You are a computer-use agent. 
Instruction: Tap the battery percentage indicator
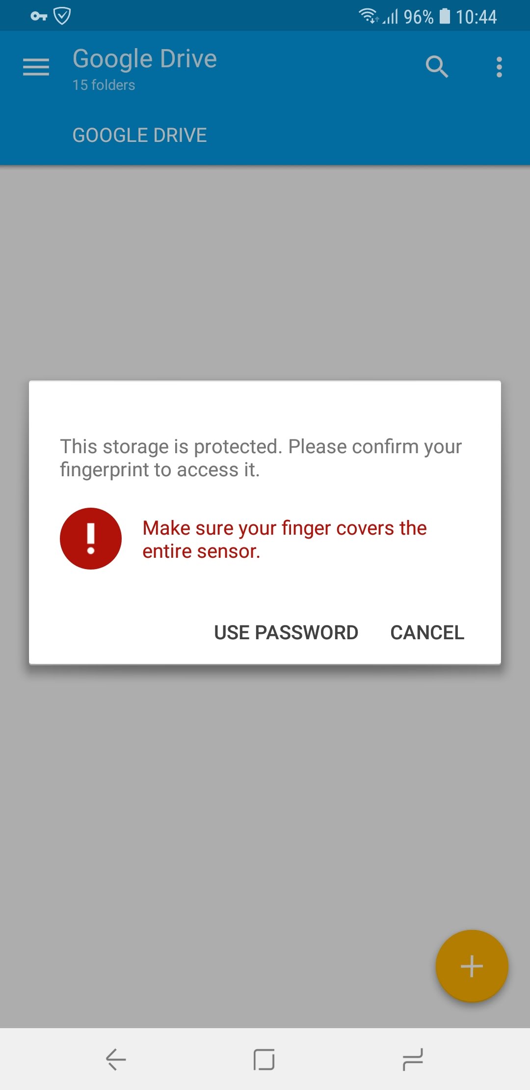tap(419, 17)
